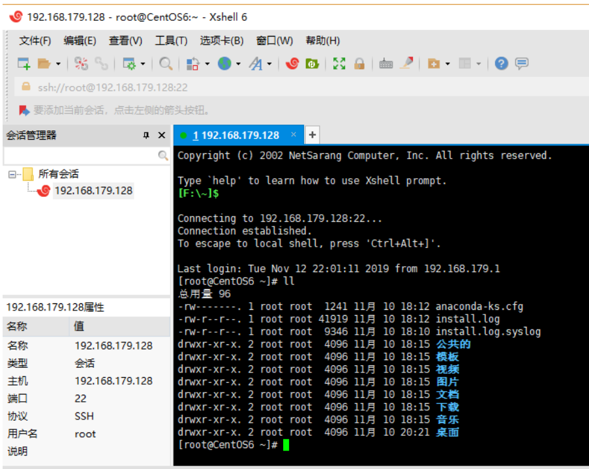Select the 192.168.179.128 session in tree

click(93, 190)
